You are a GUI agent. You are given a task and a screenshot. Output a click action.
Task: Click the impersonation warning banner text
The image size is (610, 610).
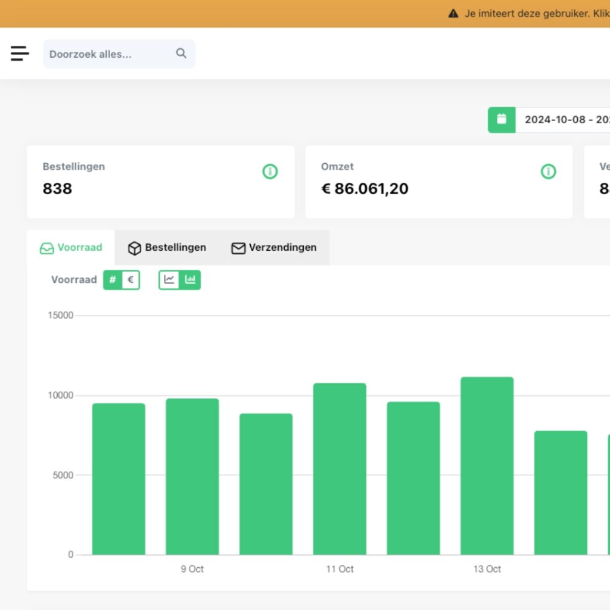pyautogui.click(x=536, y=13)
